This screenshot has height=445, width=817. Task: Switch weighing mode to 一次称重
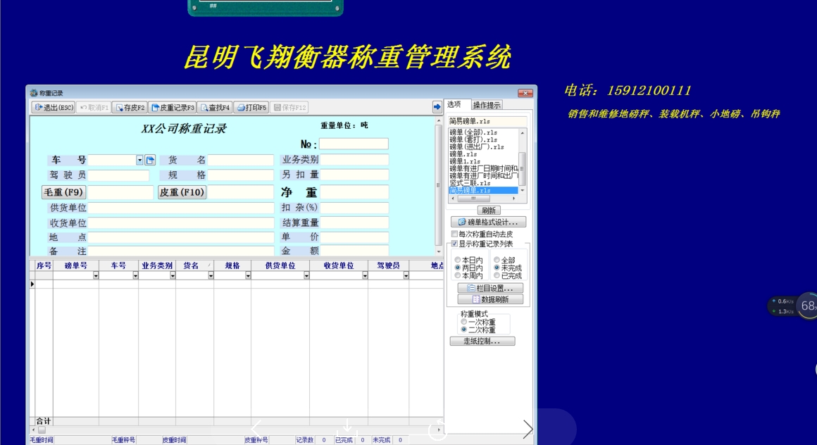pyautogui.click(x=464, y=322)
